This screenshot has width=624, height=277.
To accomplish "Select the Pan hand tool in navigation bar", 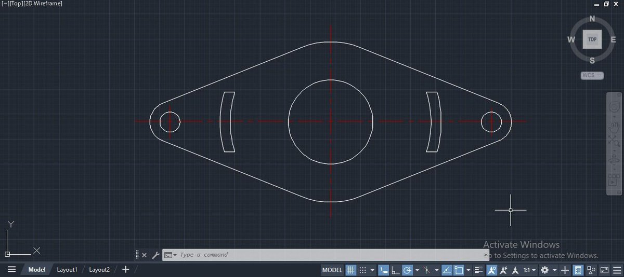I will point(614,127).
